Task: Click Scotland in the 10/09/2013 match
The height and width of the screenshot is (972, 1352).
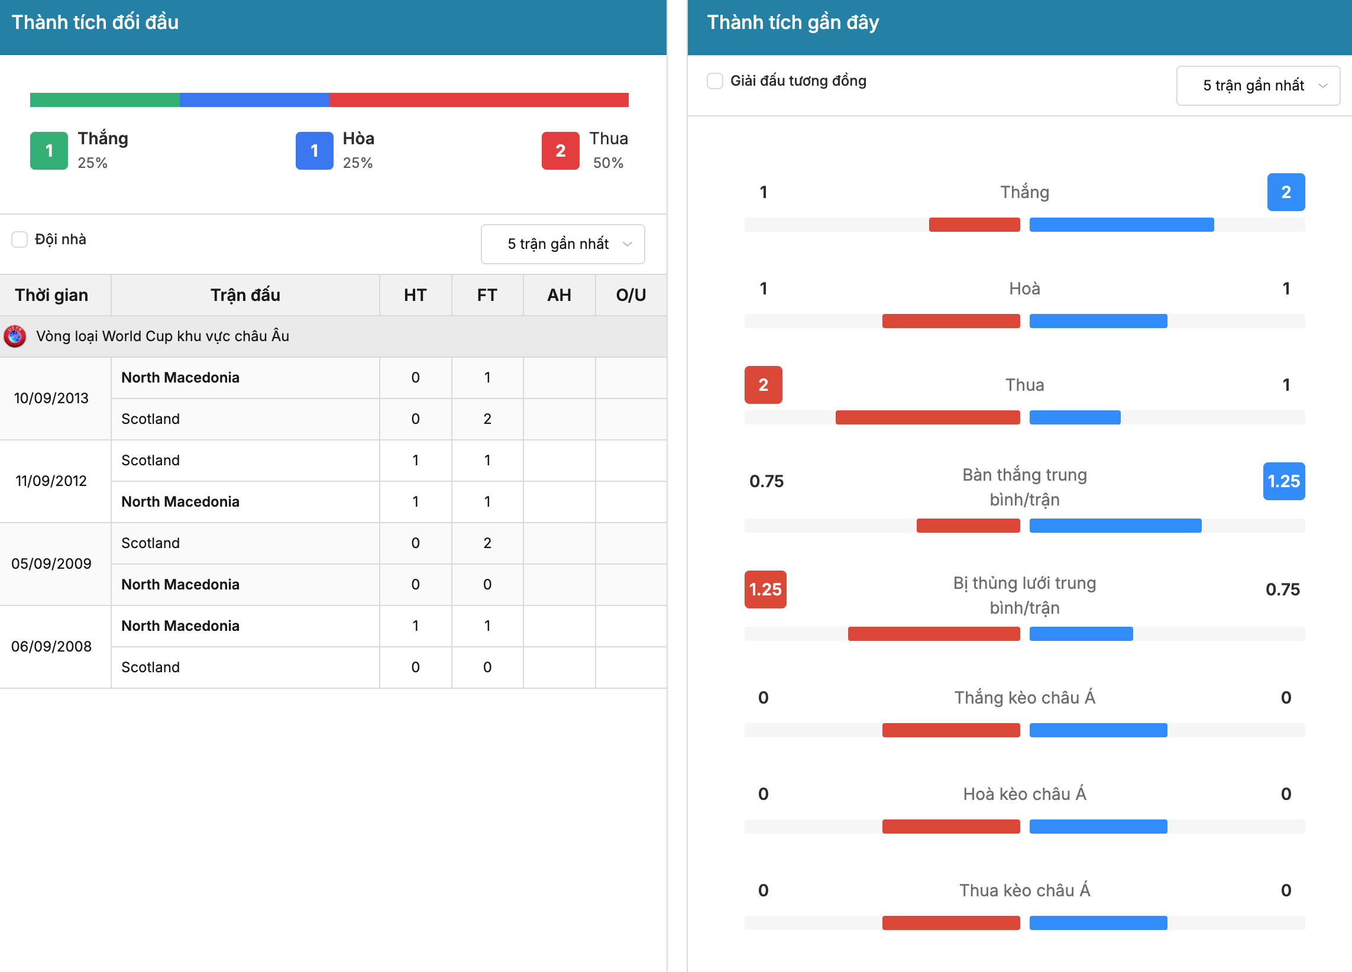Action: coord(150,419)
